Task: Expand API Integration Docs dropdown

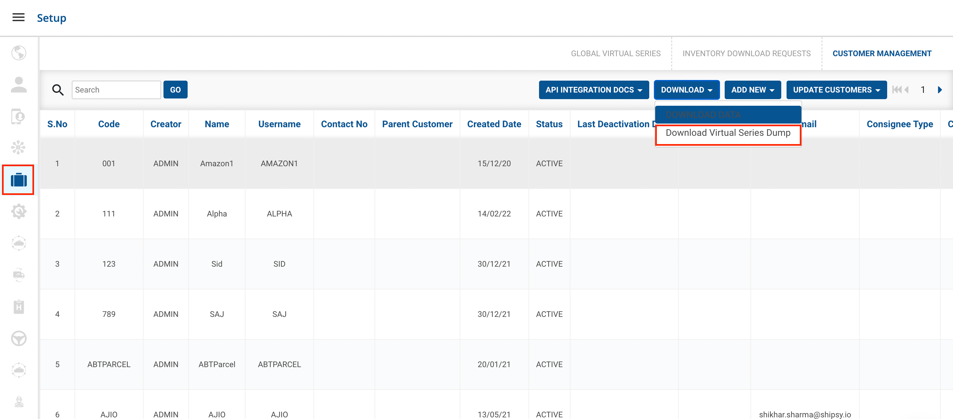Action: pyautogui.click(x=593, y=90)
